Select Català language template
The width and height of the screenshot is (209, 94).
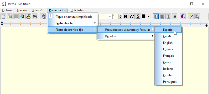pos(168,36)
